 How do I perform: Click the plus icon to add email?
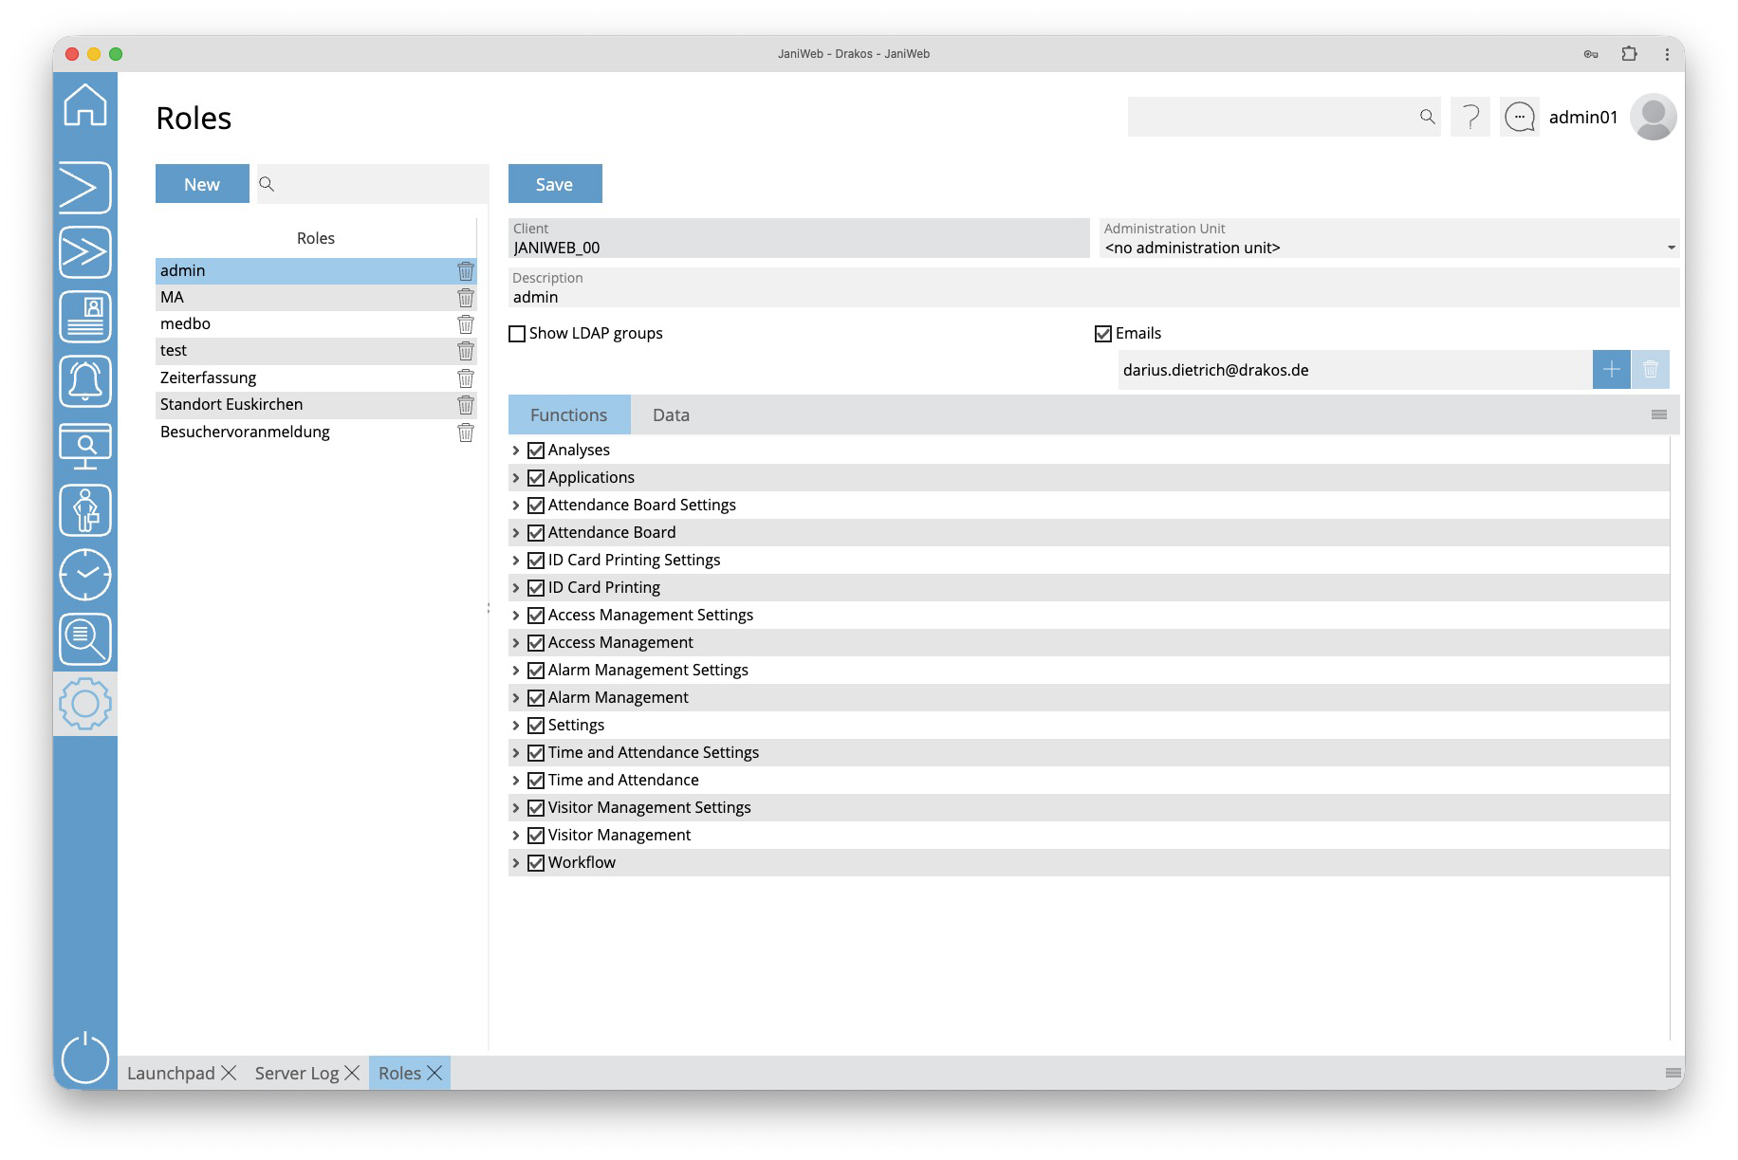(x=1611, y=370)
